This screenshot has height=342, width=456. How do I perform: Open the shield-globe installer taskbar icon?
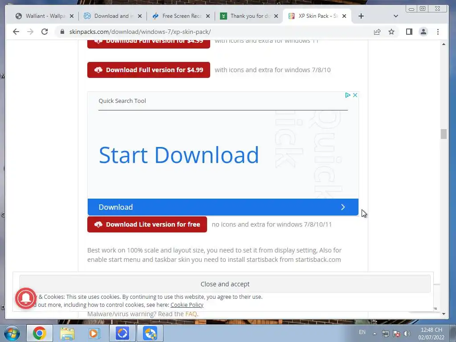tap(150, 333)
